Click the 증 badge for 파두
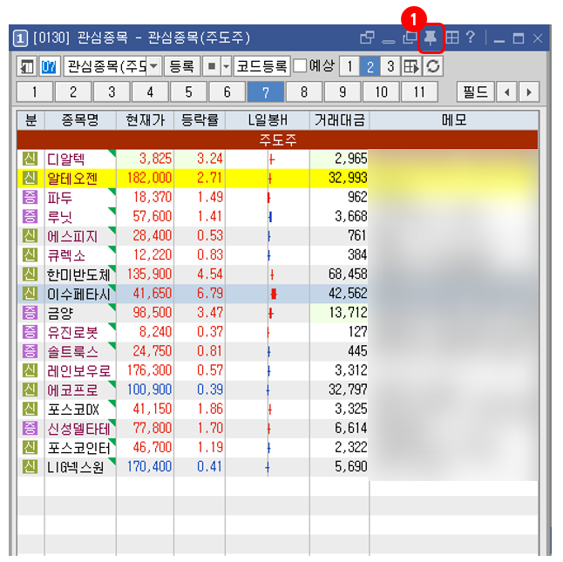The image size is (563, 562). point(31,197)
